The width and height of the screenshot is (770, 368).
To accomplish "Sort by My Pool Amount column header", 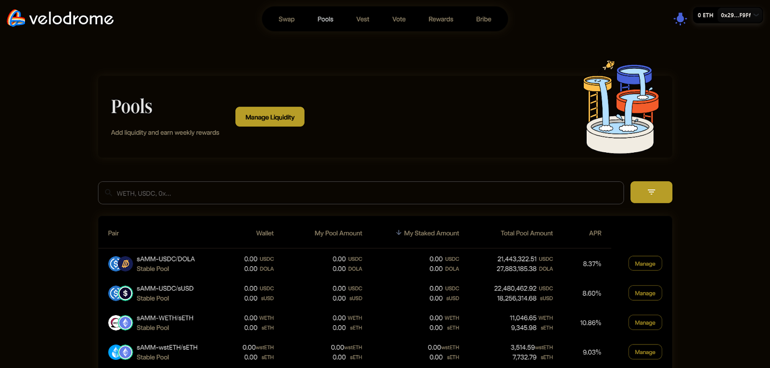I will pyautogui.click(x=338, y=233).
